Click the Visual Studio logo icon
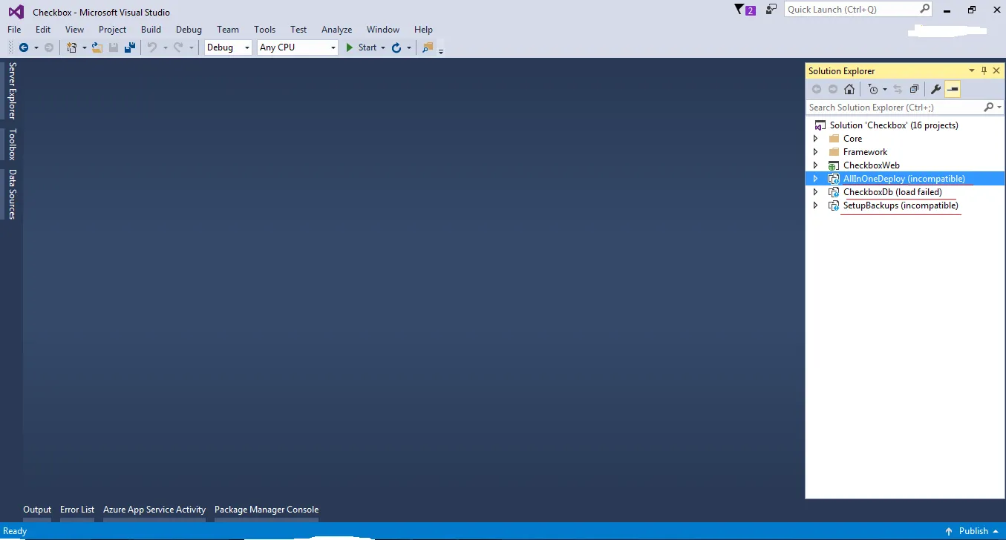Viewport: 1006px width, 540px height. coord(16,12)
